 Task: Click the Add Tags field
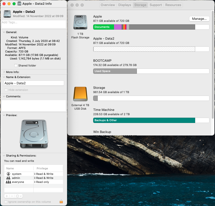[33, 24]
